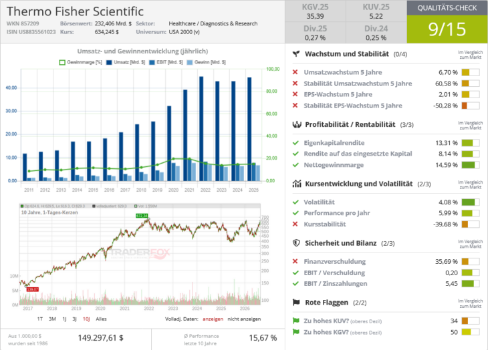Click the 10 Jahre, 1-Tages-Kerzen label
488x350 pixels.
point(49,212)
